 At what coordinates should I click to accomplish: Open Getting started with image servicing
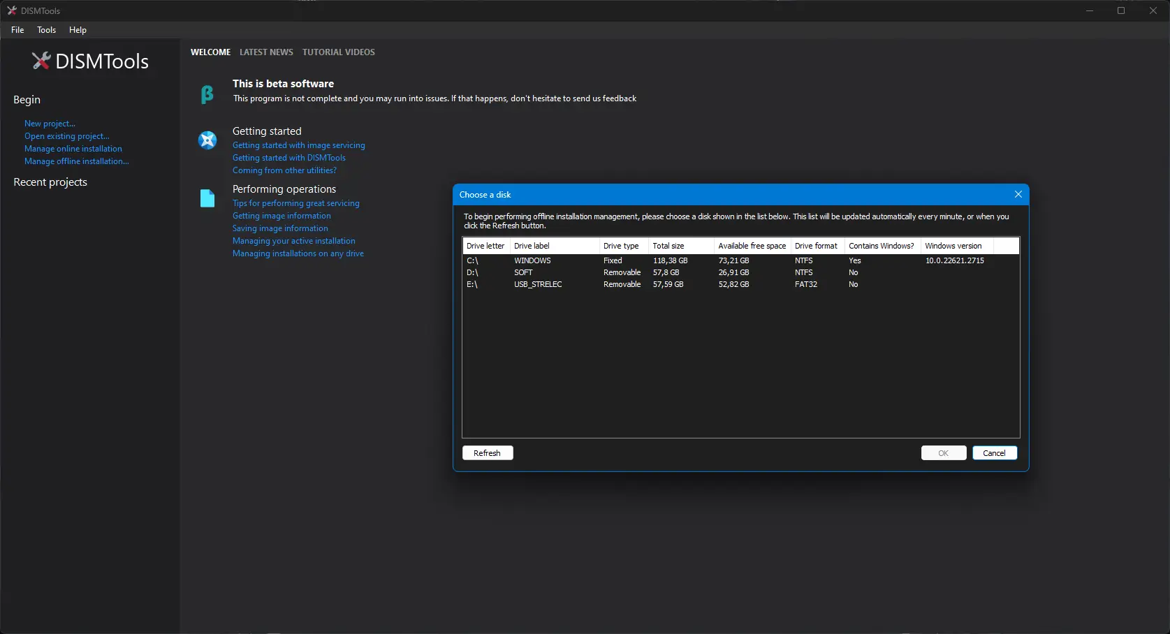point(299,145)
